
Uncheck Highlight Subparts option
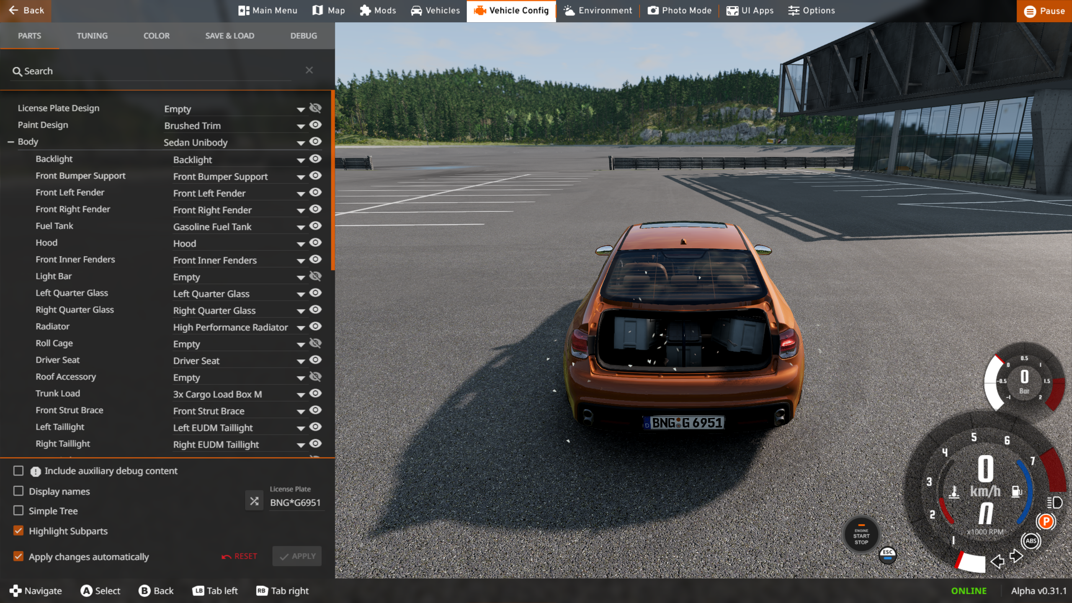click(18, 531)
